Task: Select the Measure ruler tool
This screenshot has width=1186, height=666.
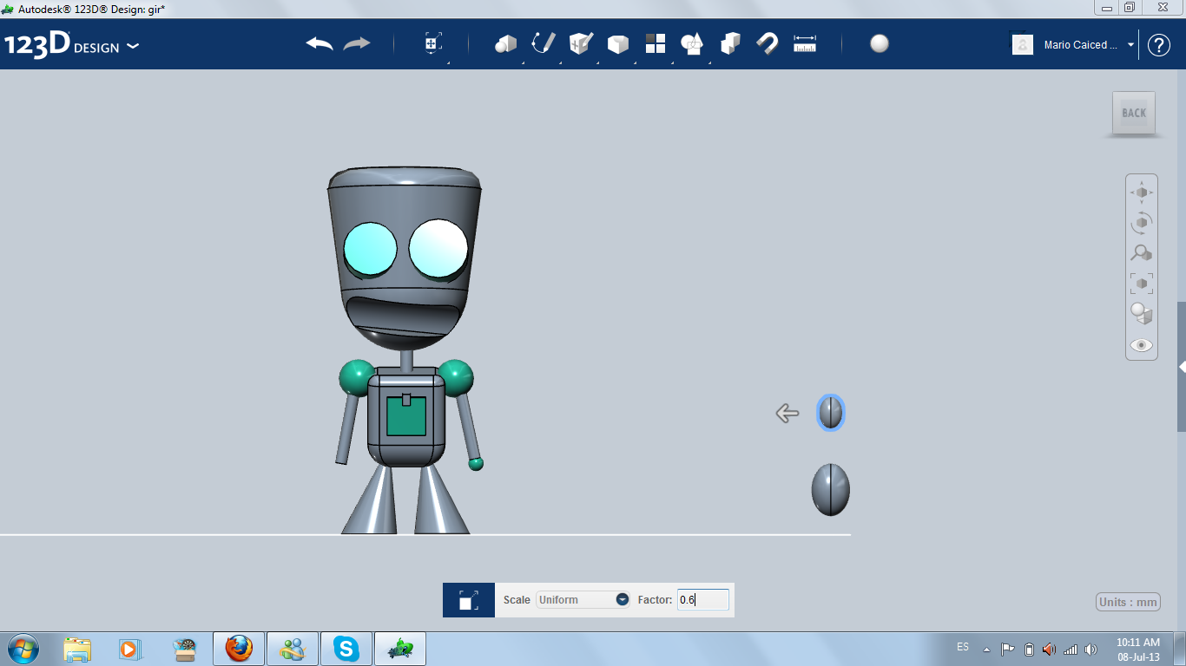Action: pyautogui.click(x=805, y=43)
